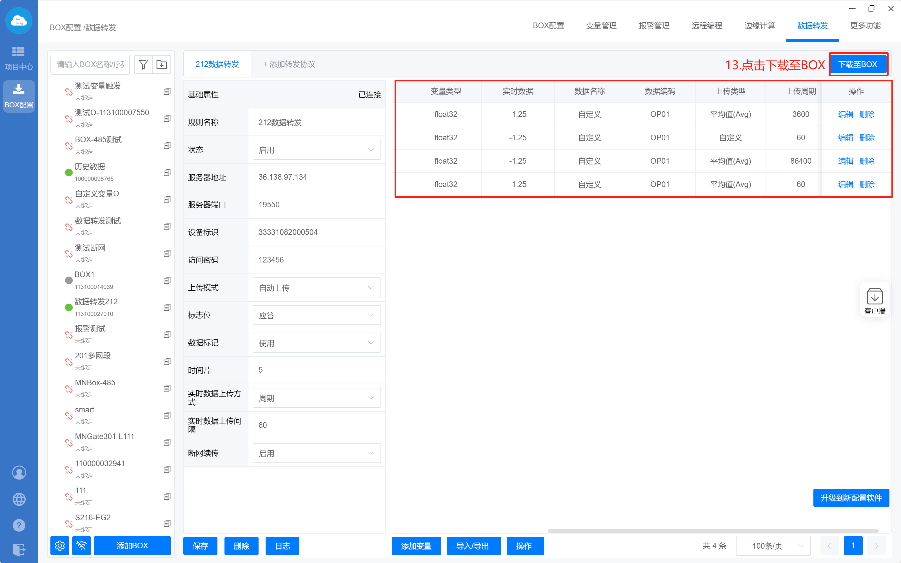Click the details icon beside 历史数据
901x563 pixels.
click(167, 172)
